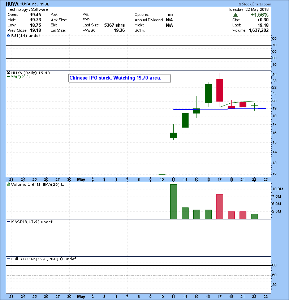Click the green line marker before MA(5)
The height and width of the screenshot is (300, 289).
[8, 77]
